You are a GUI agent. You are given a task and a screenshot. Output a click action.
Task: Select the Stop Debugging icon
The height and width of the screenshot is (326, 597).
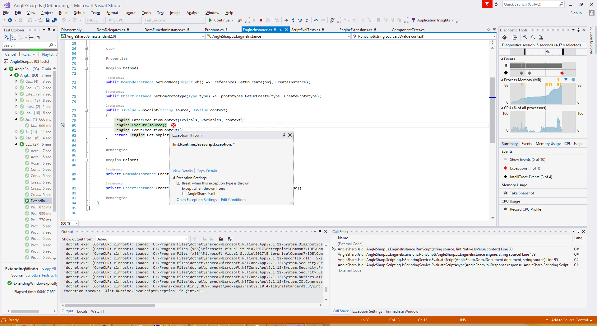[261, 20]
